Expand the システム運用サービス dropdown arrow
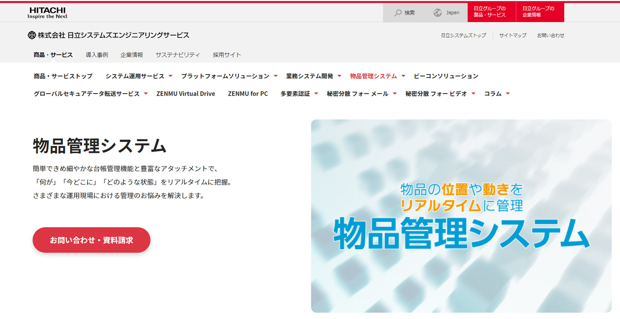620x319 pixels. coord(170,76)
